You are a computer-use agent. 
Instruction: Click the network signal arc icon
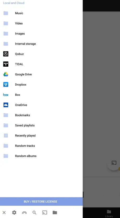pyautogui.click(x=24, y=213)
